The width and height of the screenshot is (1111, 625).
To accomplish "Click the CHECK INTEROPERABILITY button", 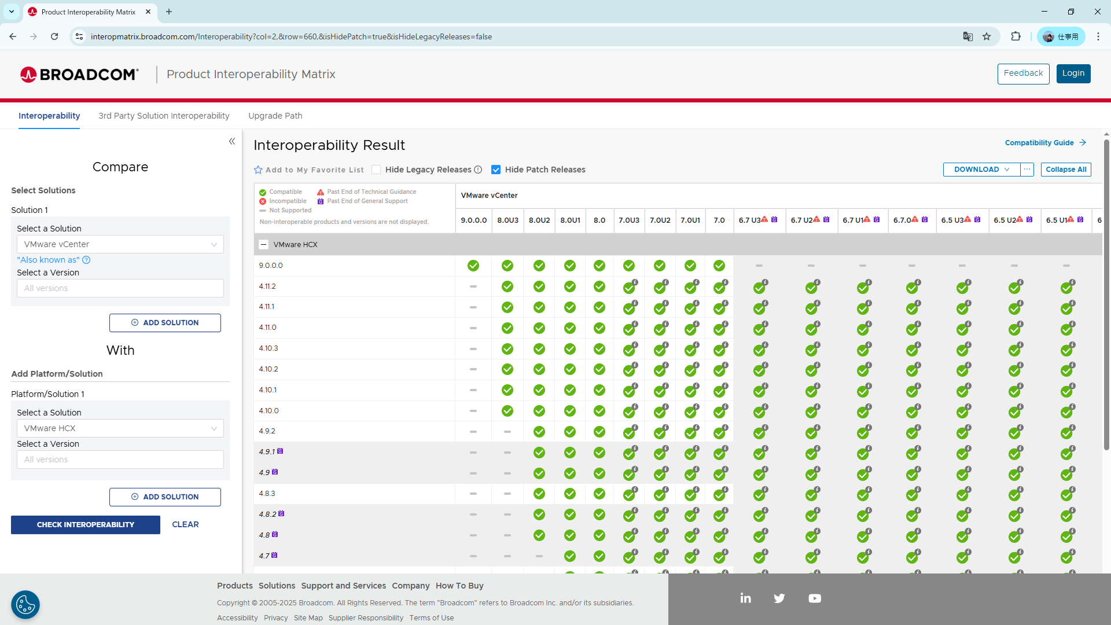I will [86, 525].
